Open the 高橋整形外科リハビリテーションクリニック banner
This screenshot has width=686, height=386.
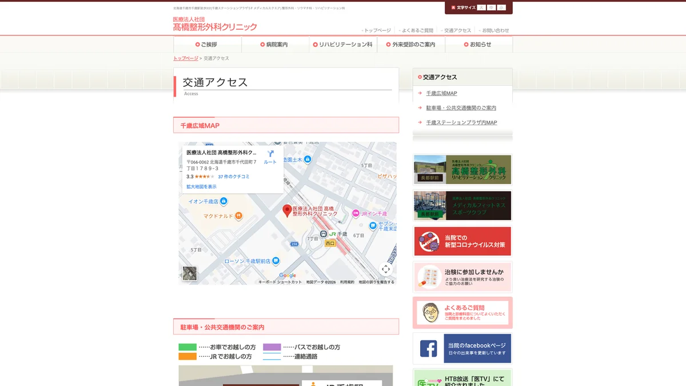click(x=462, y=170)
